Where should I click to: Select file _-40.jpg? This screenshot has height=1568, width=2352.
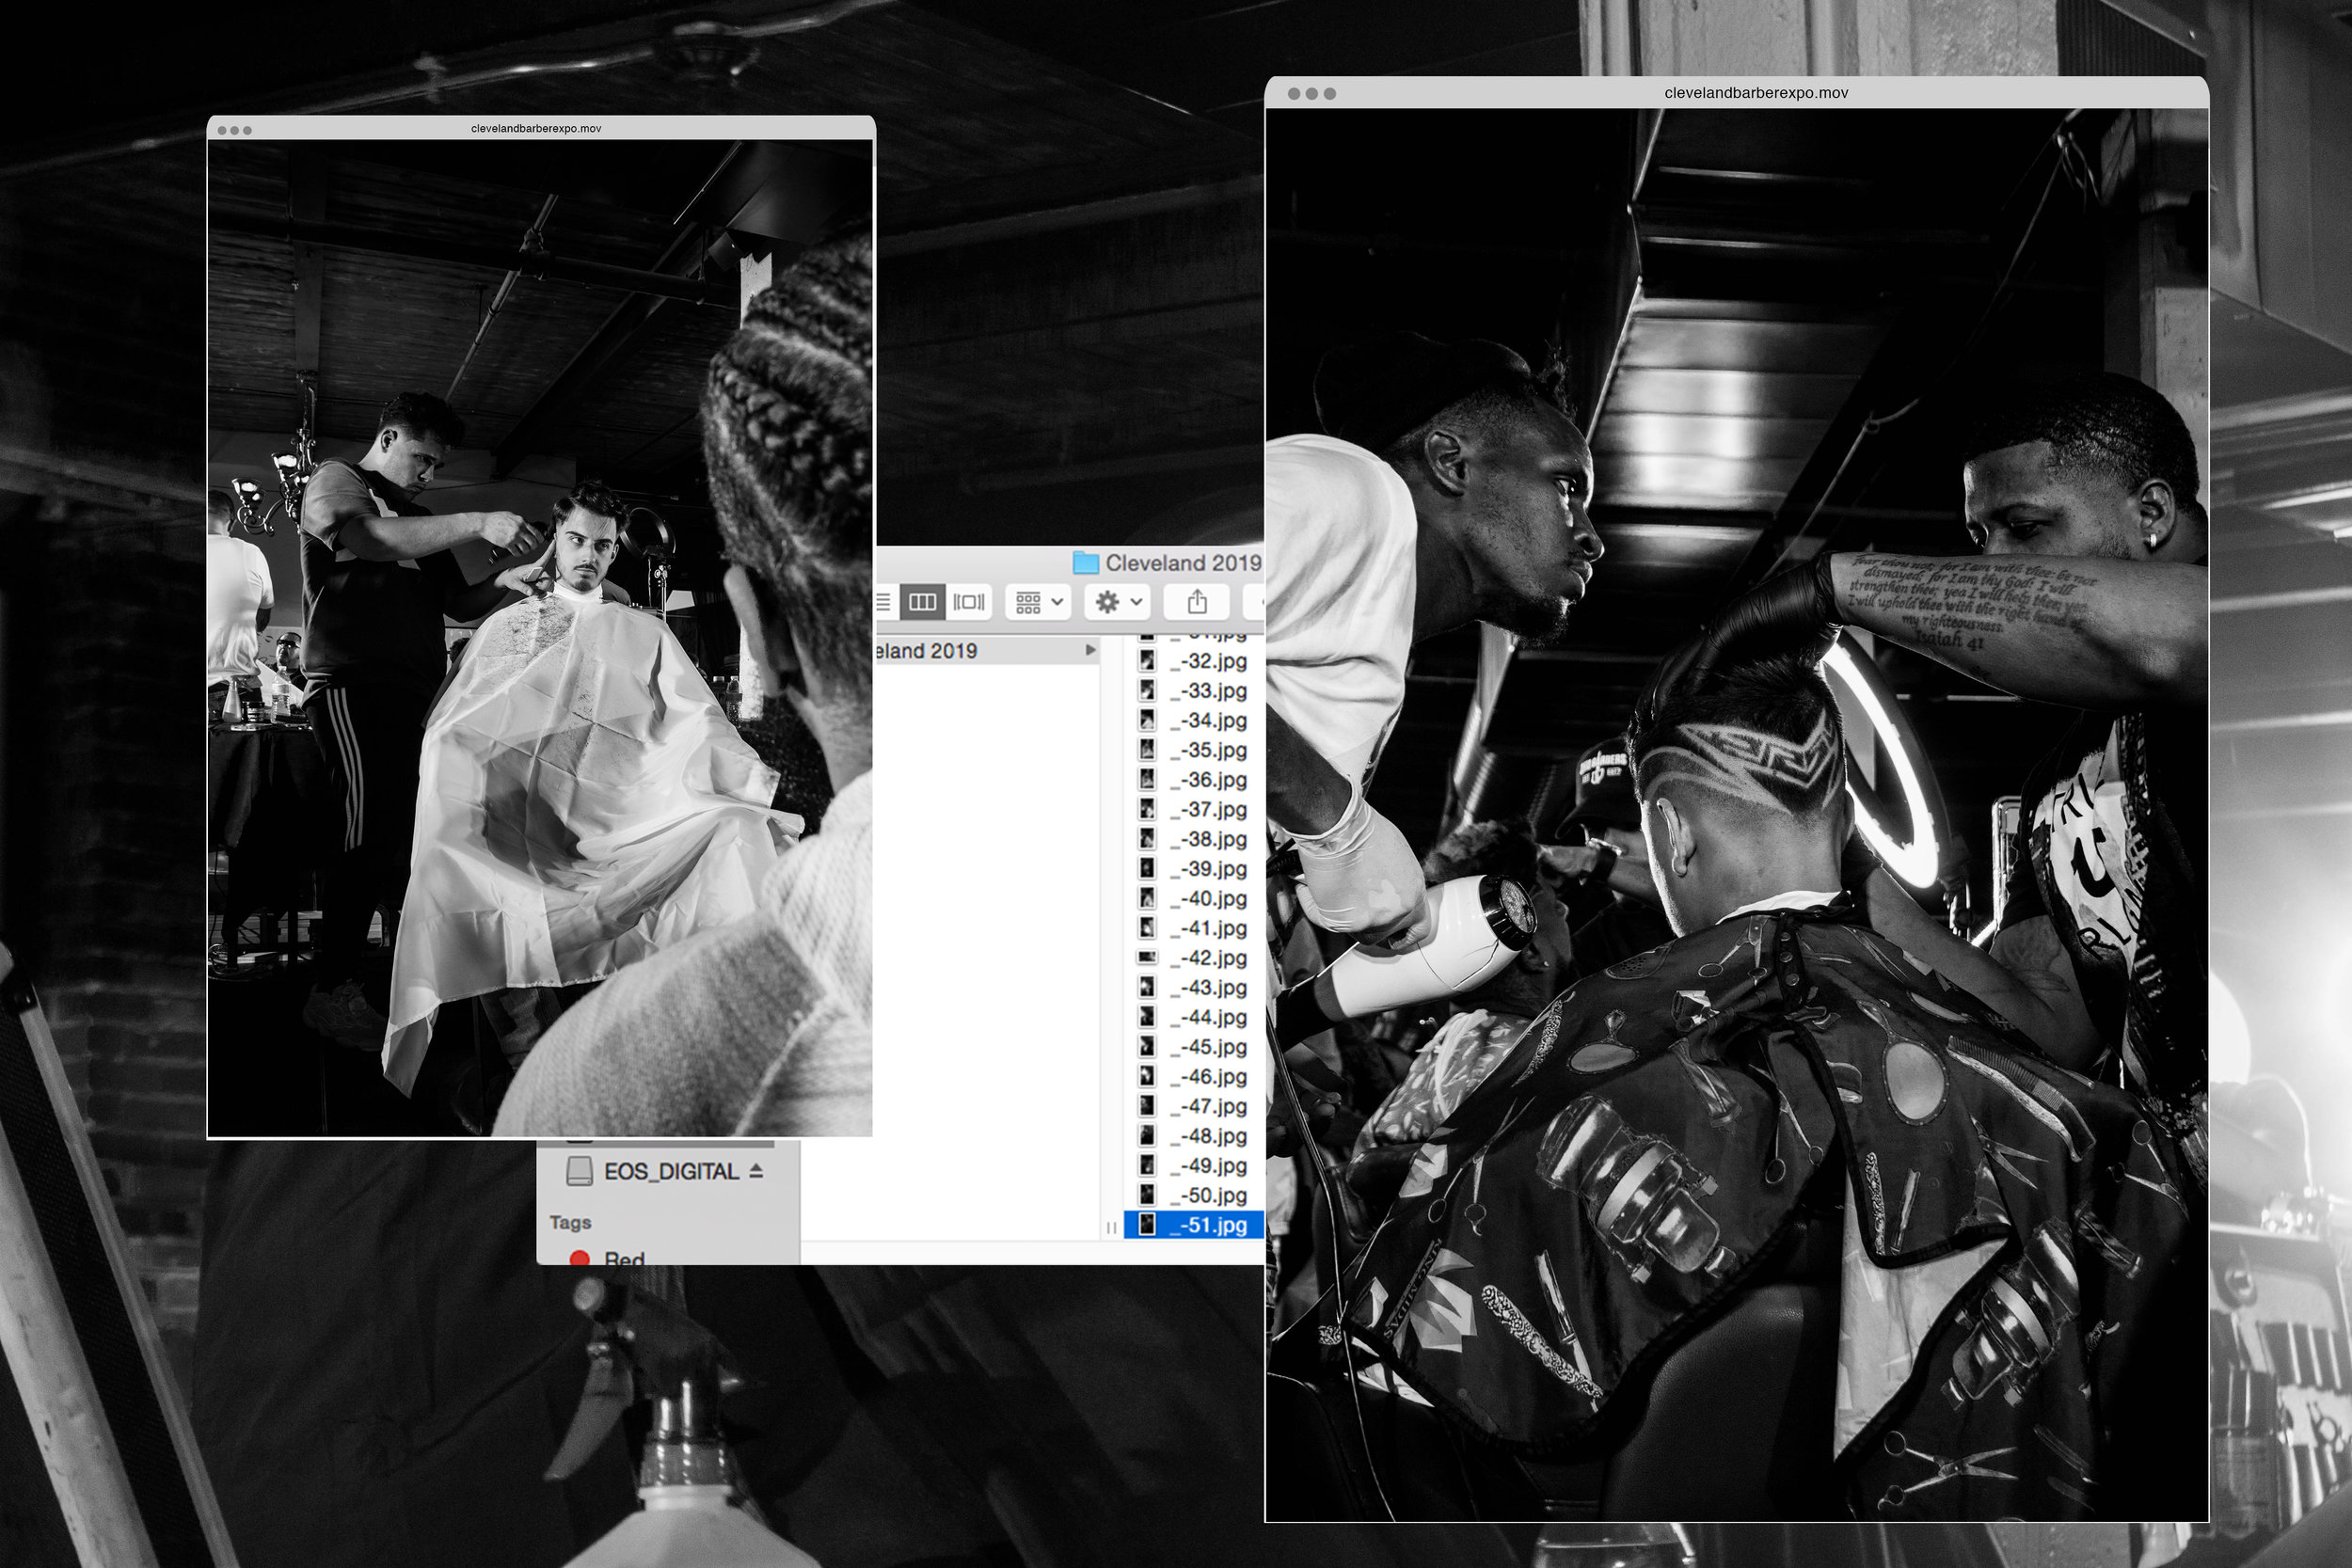1194,898
